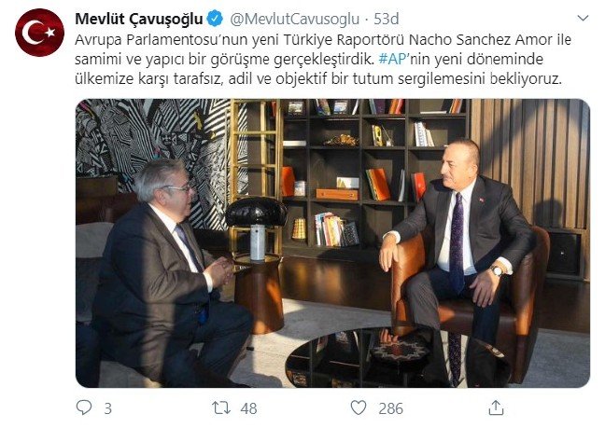605x428 pixels.
Task: Click the reply speech bubble icon
Action: click(x=84, y=407)
